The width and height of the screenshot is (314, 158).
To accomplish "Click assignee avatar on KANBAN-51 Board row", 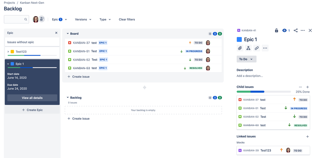I will (208, 51).
